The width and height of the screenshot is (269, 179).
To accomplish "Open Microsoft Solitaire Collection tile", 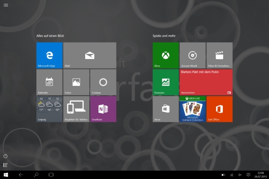I will tap(193, 109).
